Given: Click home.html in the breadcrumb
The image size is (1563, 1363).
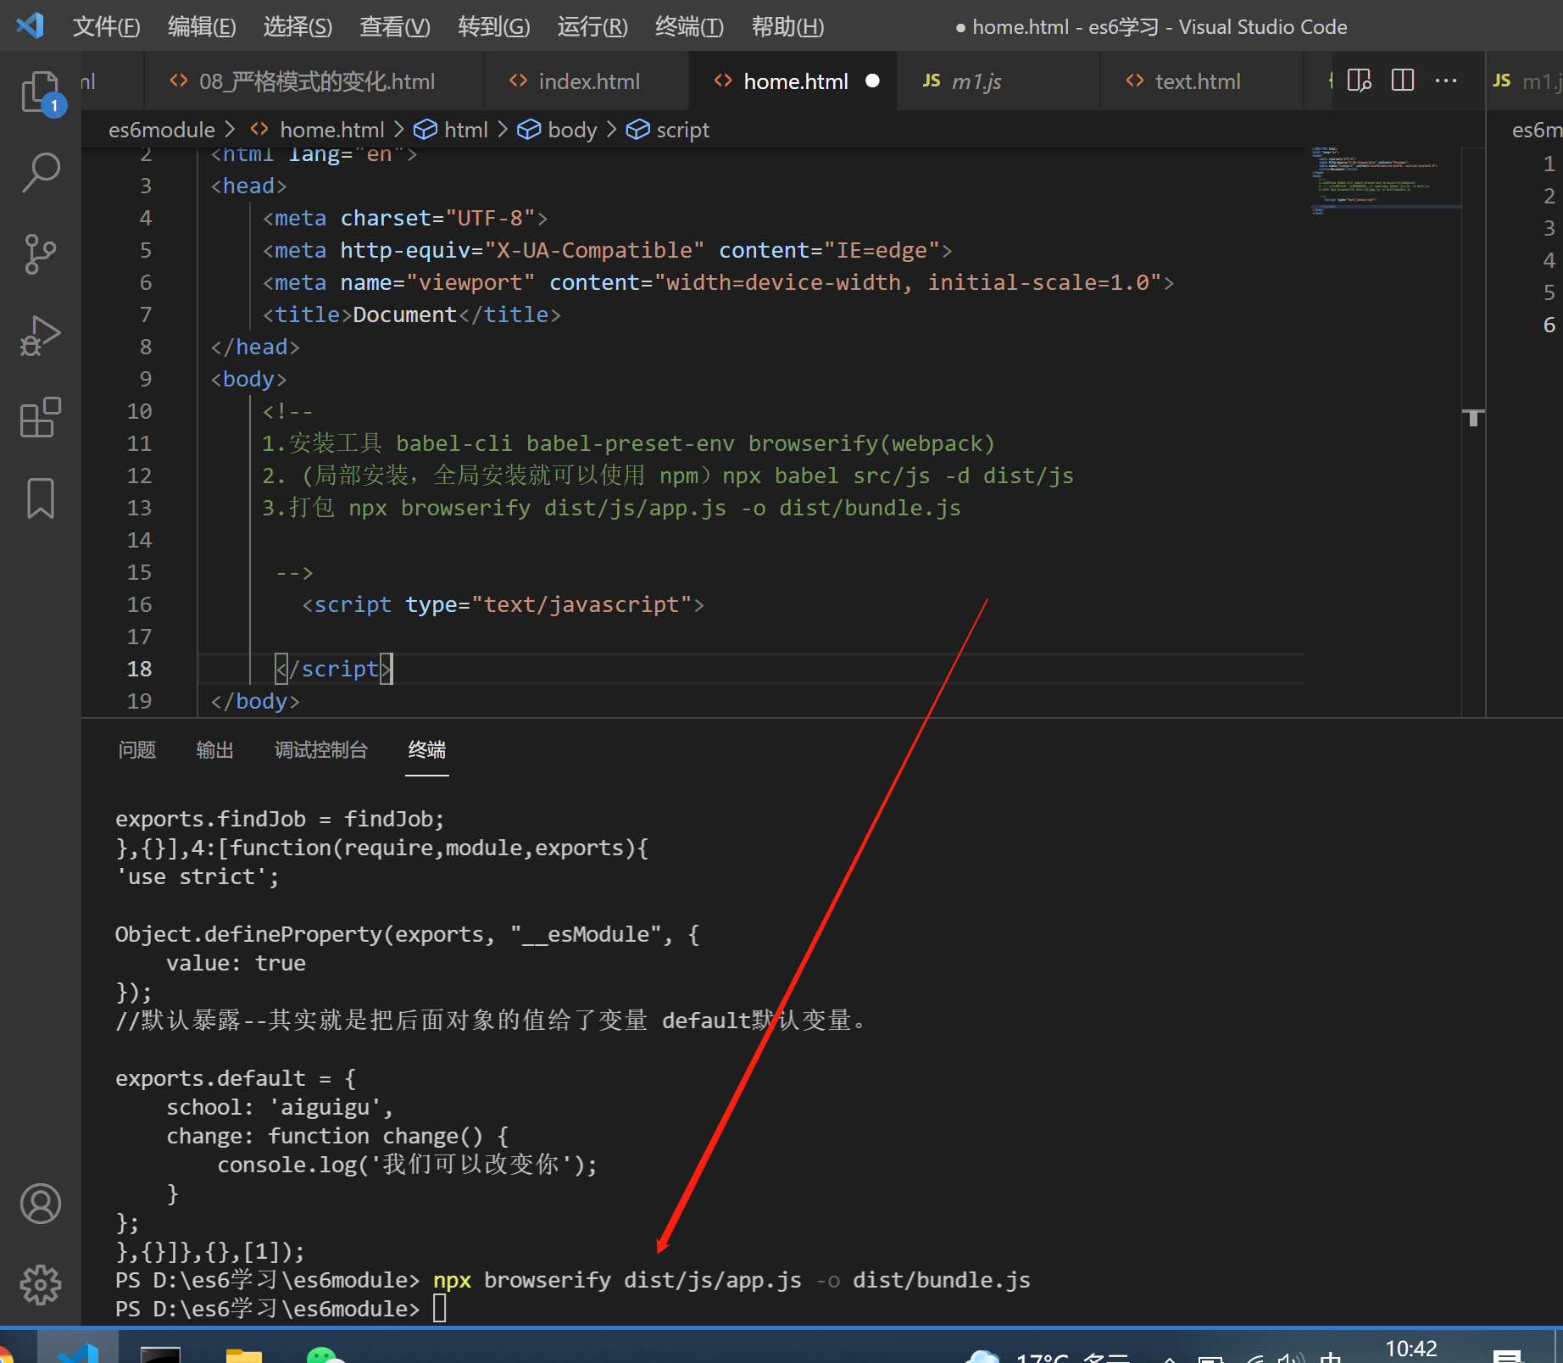Looking at the screenshot, I should click(331, 130).
